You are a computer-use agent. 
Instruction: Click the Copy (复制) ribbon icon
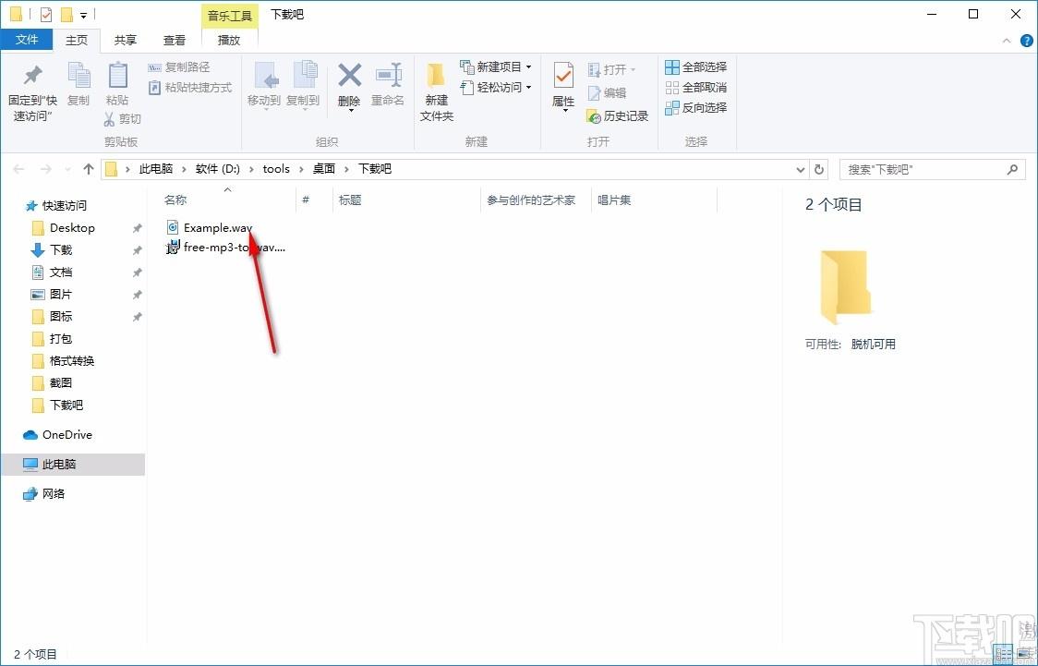click(x=78, y=76)
